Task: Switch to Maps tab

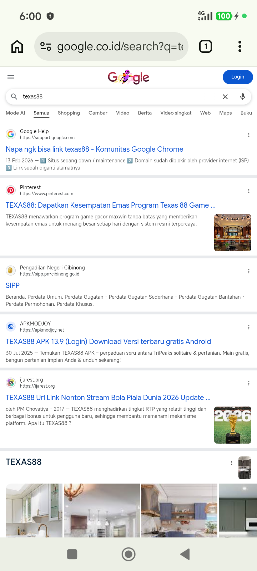Action: click(226, 113)
